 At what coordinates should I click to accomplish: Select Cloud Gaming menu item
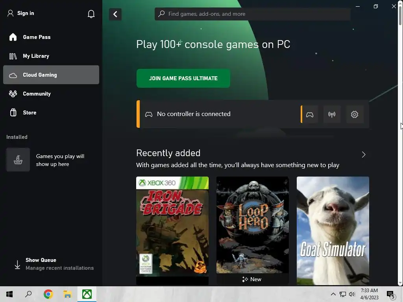pyautogui.click(x=51, y=75)
